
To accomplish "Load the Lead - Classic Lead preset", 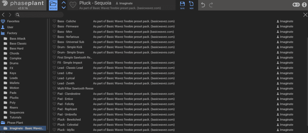I will [x=70, y=68].
